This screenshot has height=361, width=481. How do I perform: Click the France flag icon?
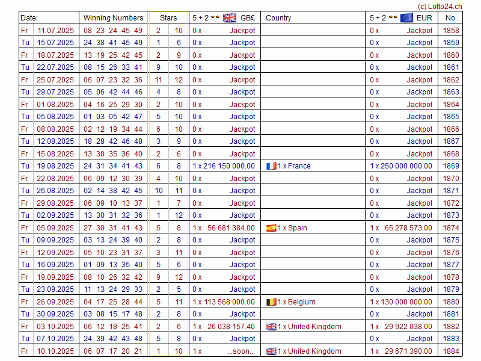click(x=271, y=166)
